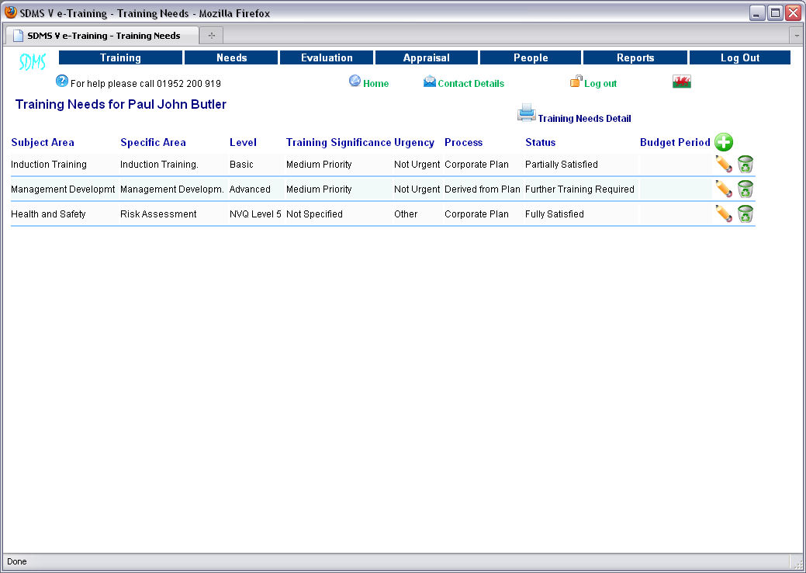Open the Appraisal menu
The image size is (806, 573).
point(427,57)
